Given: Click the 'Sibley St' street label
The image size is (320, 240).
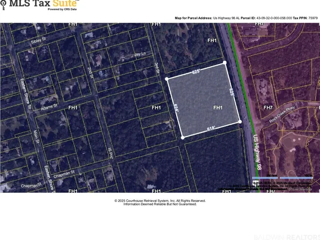Looking at the screenshot, I should coord(38,40).
